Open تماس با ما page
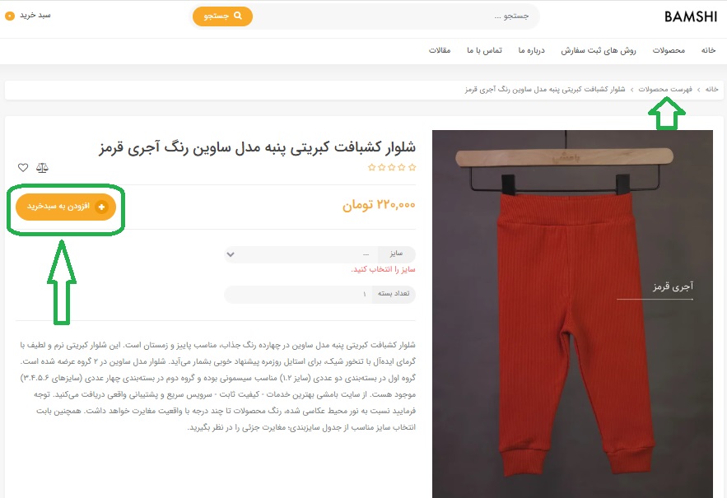The width and height of the screenshot is (727, 498). tap(484, 50)
